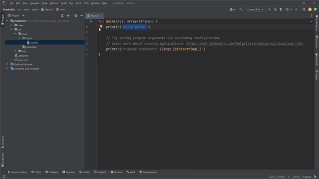This screenshot has height=179, width=319.
Task: Open the TODO tool window
Action: click(36, 172)
